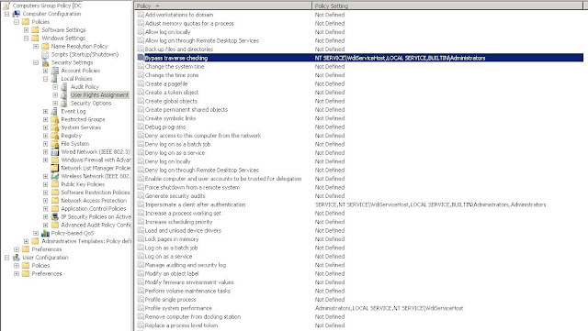Click the Event Log tree icon
The image size is (588, 331).
click(55, 111)
